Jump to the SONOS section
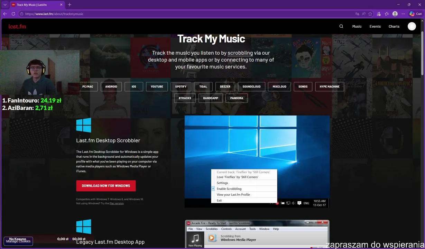 [x=303, y=86]
